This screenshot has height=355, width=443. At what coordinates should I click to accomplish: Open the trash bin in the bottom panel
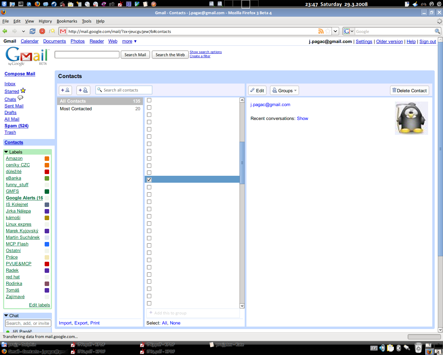[418, 348]
